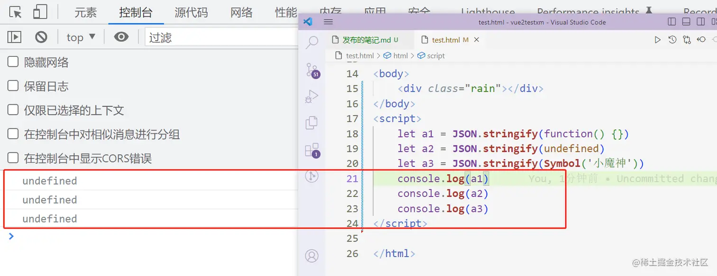Screen dimensions: 717x276
Task: Enable the 仅限已选择的上下文 checkbox
Action: pyautogui.click(x=13, y=110)
